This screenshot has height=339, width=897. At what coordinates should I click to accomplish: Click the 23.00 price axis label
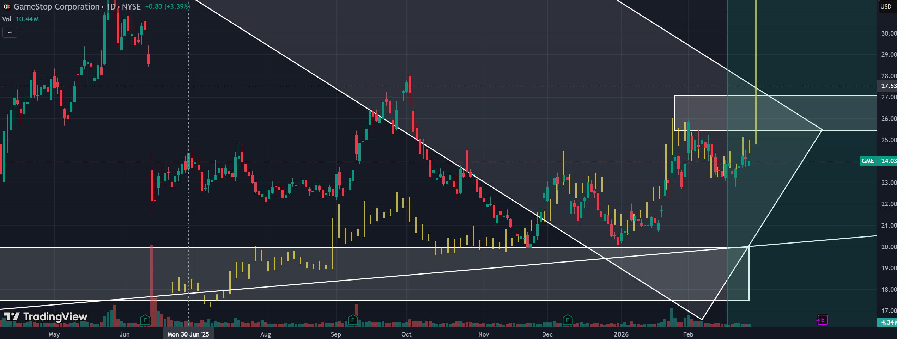(889, 183)
